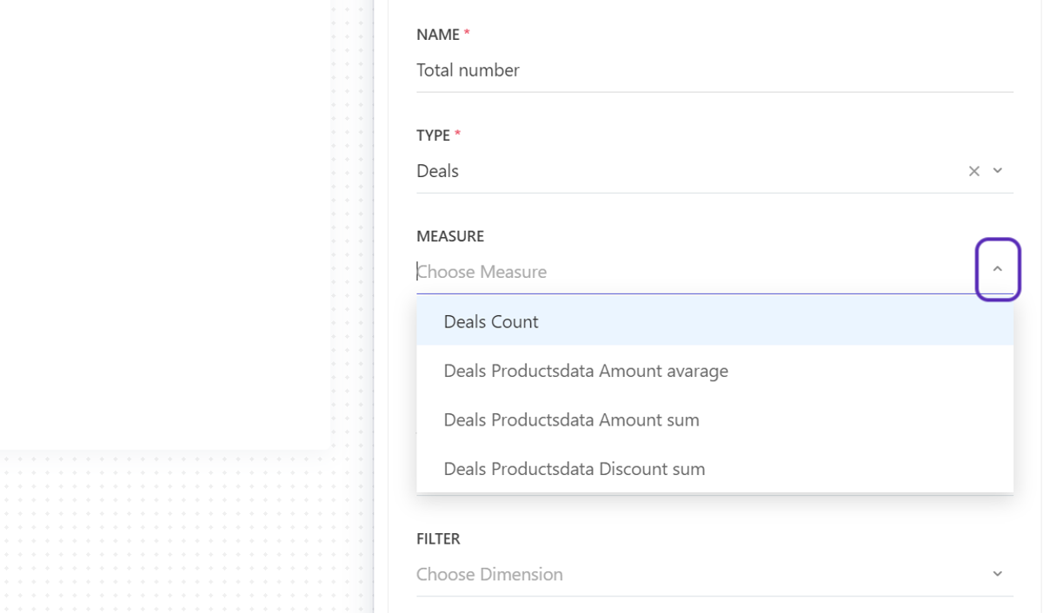
Task: Clear the Deals type selection with X
Action: tap(974, 171)
